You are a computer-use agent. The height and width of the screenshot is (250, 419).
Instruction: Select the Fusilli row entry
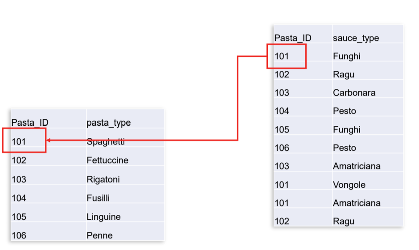(x=98, y=198)
